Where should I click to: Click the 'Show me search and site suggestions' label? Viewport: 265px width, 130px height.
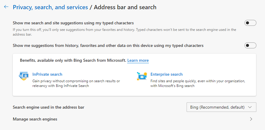click(73, 23)
